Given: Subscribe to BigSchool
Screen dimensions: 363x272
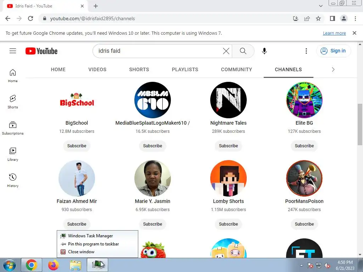Looking at the screenshot, I should tap(77, 146).
